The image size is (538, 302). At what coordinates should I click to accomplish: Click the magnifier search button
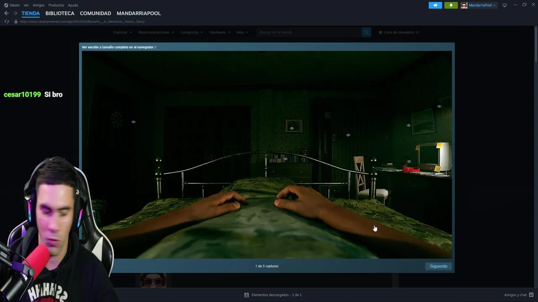click(x=367, y=32)
